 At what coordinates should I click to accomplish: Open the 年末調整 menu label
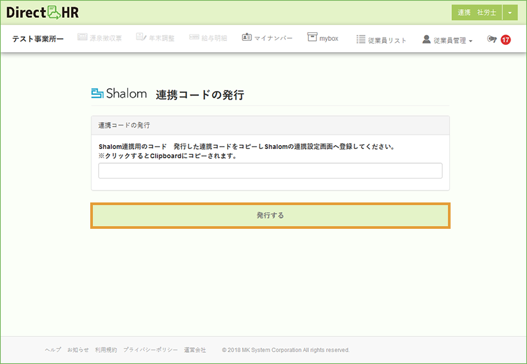(x=161, y=38)
